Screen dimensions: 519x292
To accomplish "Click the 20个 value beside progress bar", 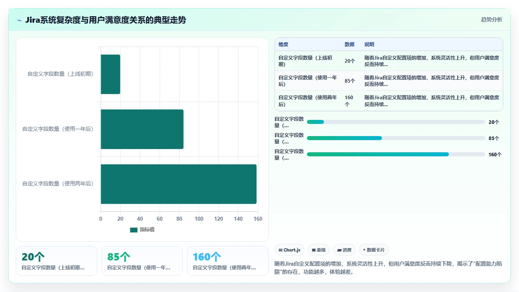I will coord(494,122).
